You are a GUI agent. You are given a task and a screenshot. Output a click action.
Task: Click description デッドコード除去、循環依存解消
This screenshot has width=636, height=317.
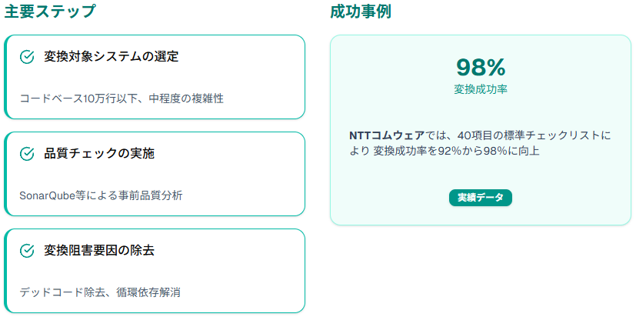tap(100, 292)
